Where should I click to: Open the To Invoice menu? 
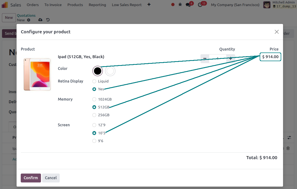pyautogui.click(x=53, y=5)
